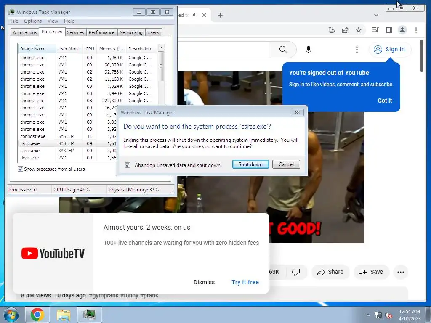Switch to the Applications tab
Screen dimensions: 431x323
(x=25, y=32)
